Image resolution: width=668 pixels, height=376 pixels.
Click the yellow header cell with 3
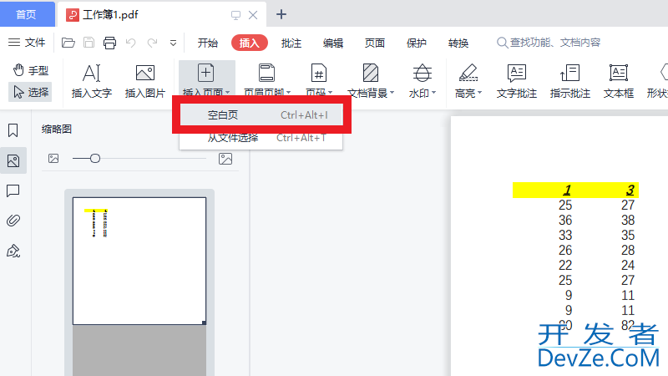pyautogui.click(x=630, y=191)
